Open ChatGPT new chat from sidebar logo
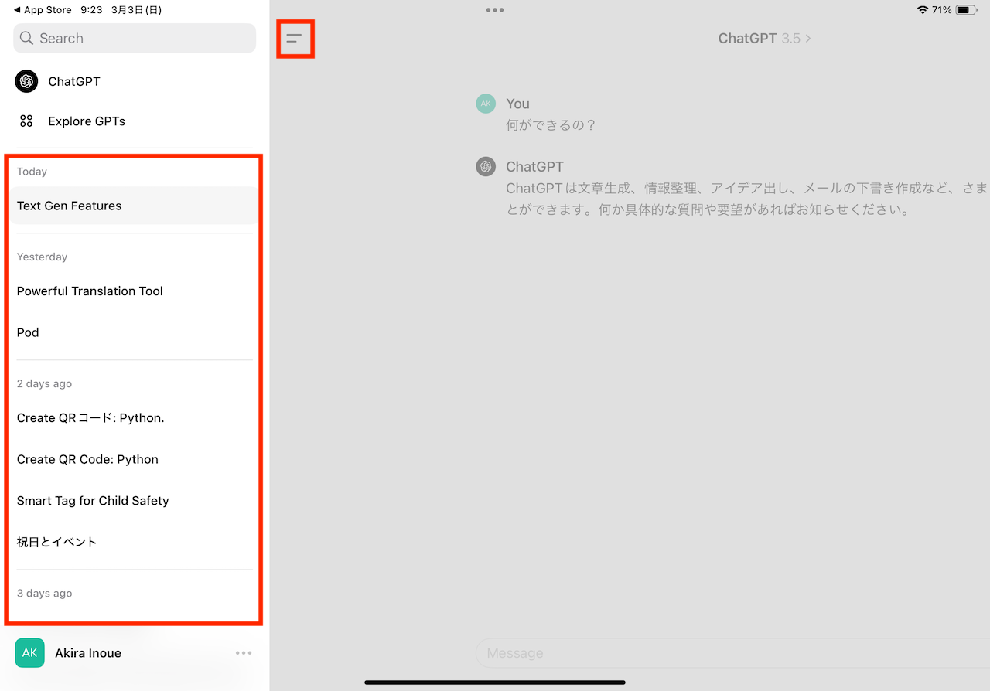 coord(26,81)
